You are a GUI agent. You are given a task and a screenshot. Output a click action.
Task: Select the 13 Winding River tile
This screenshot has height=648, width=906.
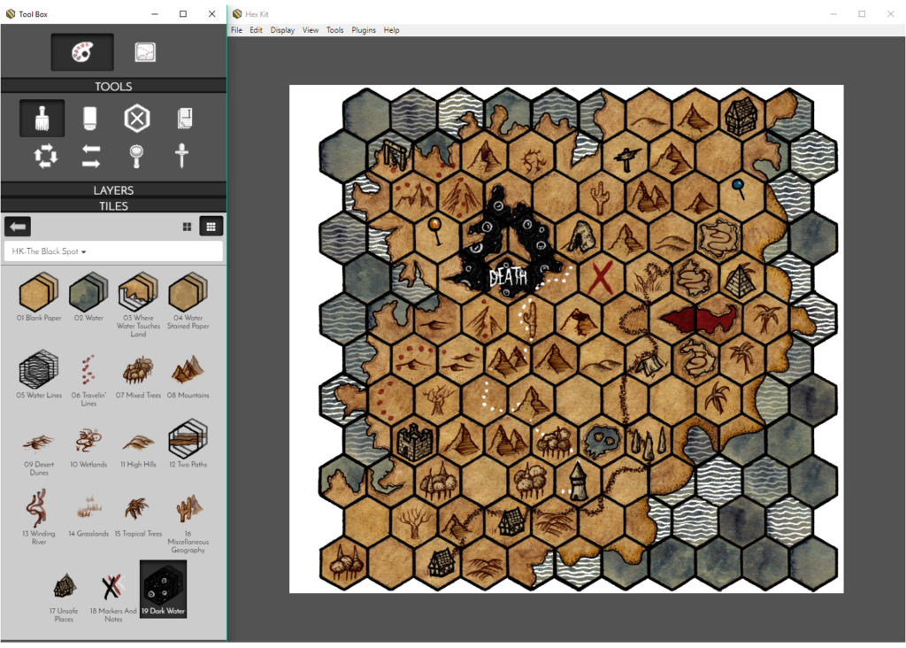[39, 517]
